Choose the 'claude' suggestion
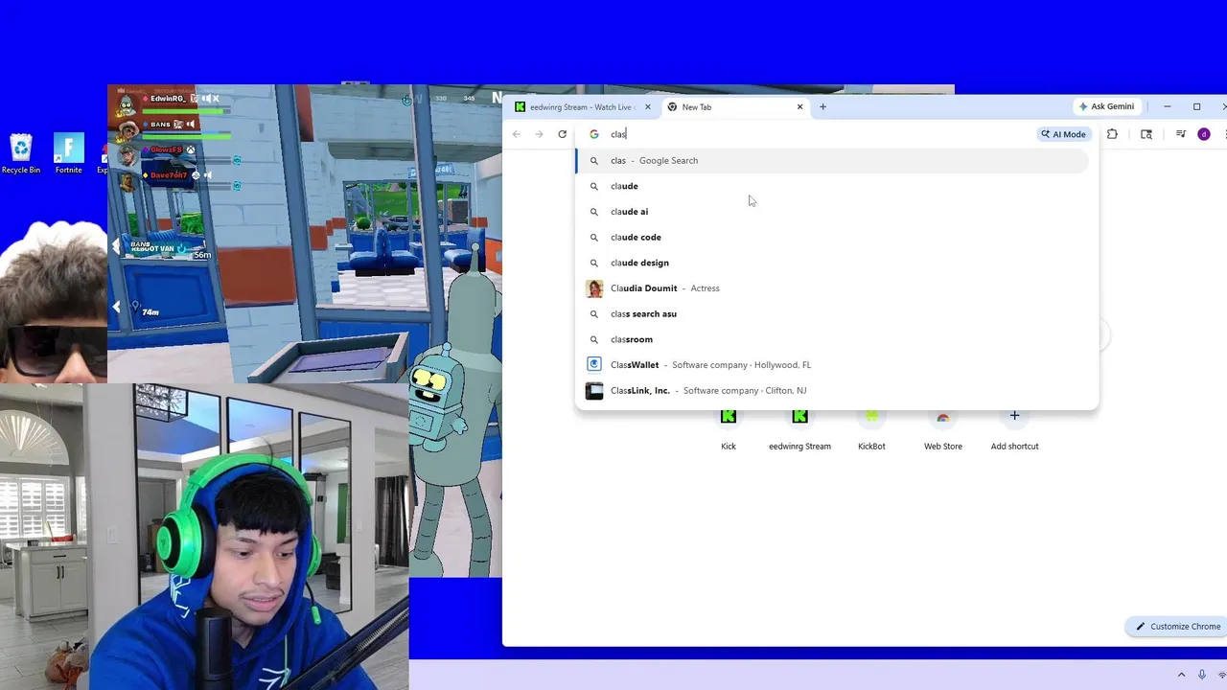The height and width of the screenshot is (690, 1227). 832,186
